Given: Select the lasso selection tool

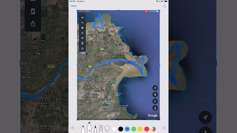Looking at the screenshot, I should pyautogui.click(x=107, y=129).
